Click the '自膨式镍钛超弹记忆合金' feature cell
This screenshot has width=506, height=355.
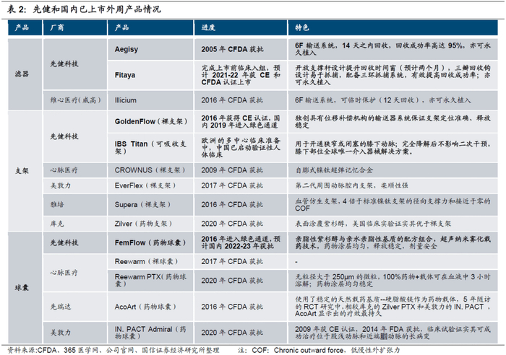point(393,170)
